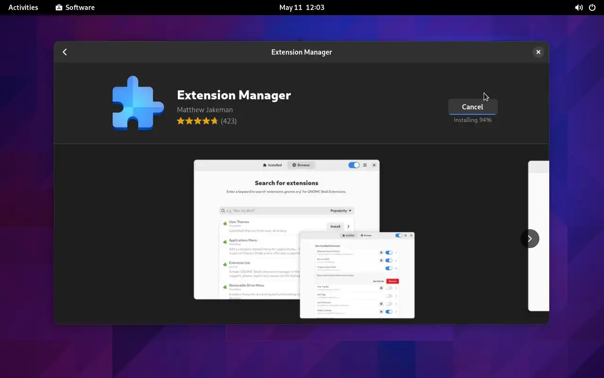Click the installation progress bar under Cancel
Viewport: 604px width, 378px height.
(x=472, y=114)
